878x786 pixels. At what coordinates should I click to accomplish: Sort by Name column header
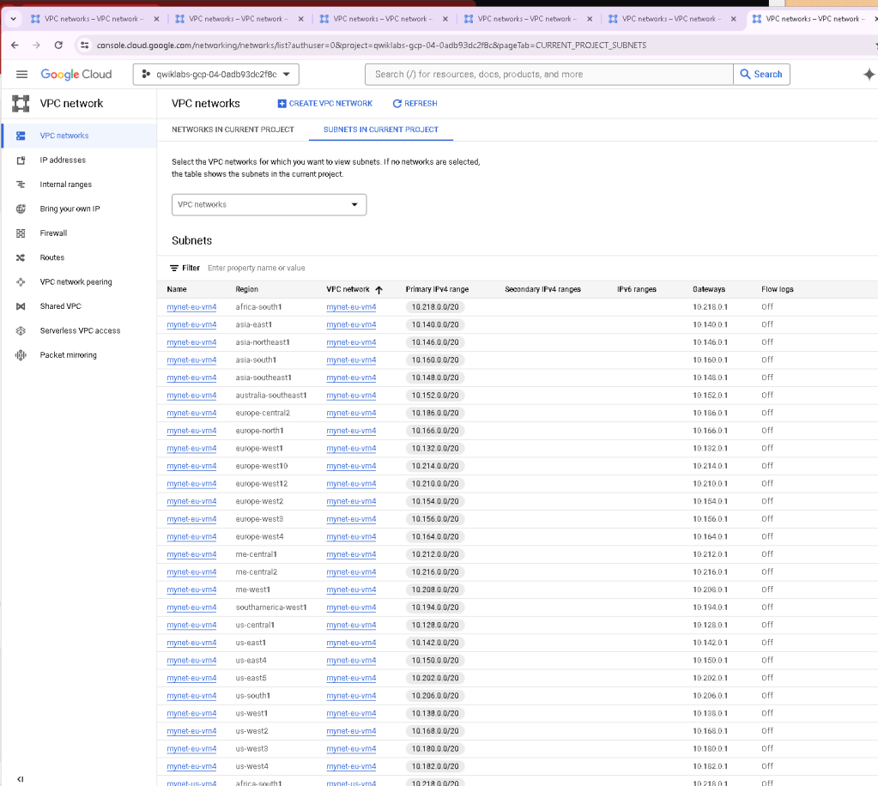click(177, 289)
